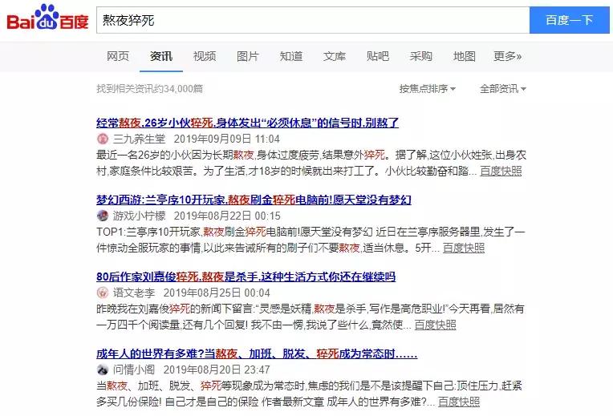Image resolution: width=613 pixels, height=416 pixels.
Task: Click the date 2019年09月09日 11:04
Action: (227, 139)
